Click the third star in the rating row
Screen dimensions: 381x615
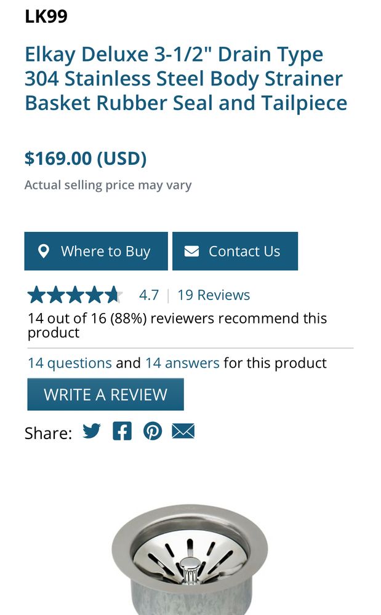pos(74,294)
